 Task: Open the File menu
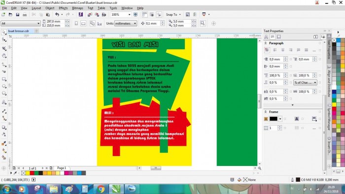coord(4,8)
